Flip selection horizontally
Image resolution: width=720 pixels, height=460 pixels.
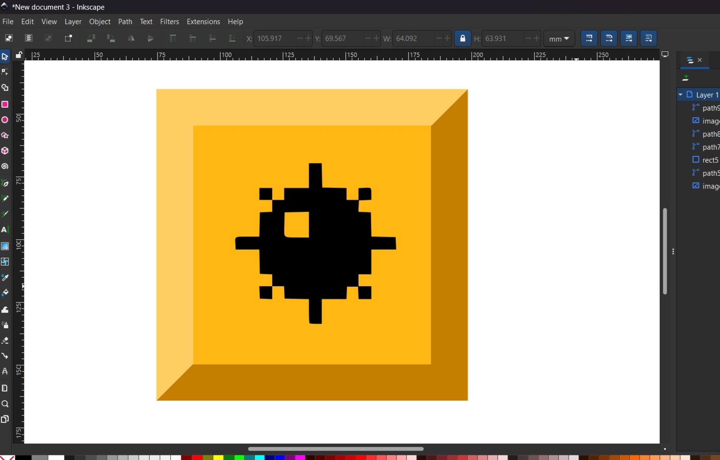coord(131,38)
